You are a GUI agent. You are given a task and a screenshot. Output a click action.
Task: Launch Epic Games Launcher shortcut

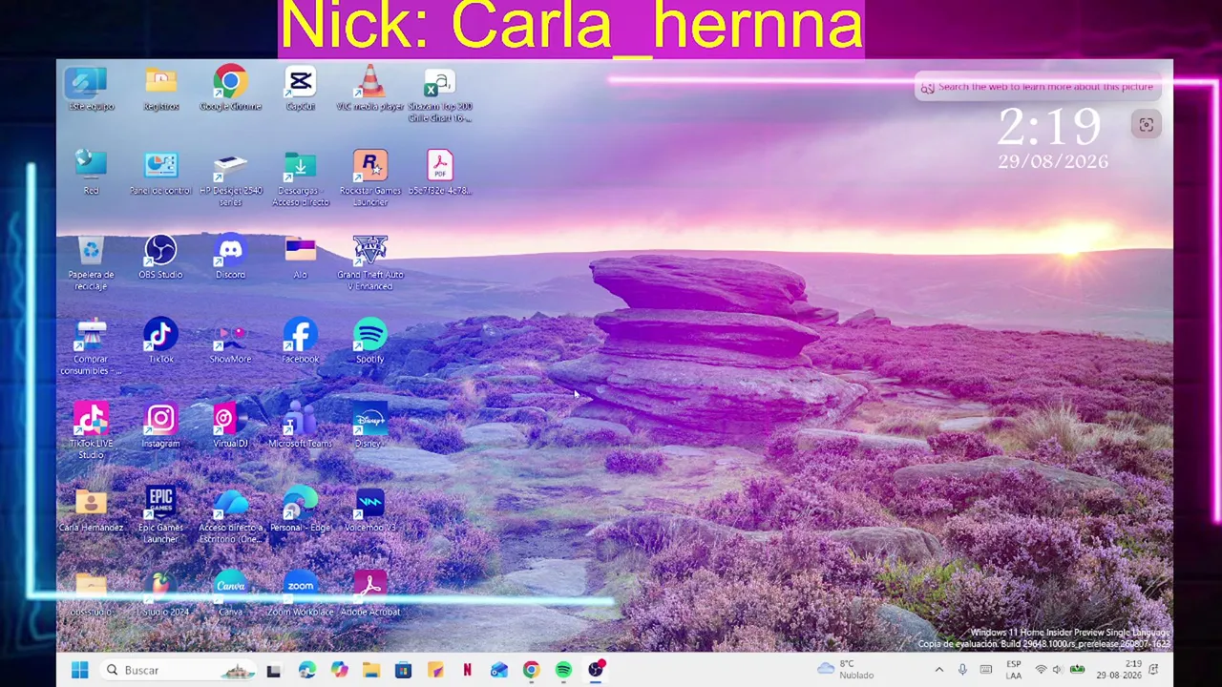coord(160,515)
